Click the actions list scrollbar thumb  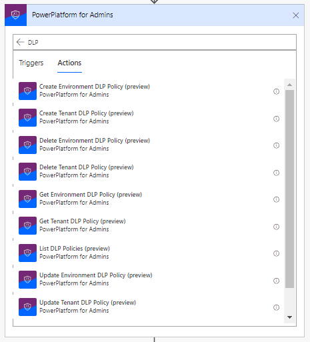click(x=289, y=189)
